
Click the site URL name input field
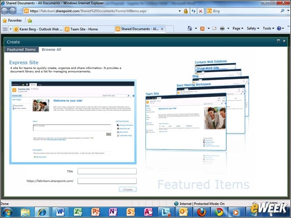(x=107, y=181)
